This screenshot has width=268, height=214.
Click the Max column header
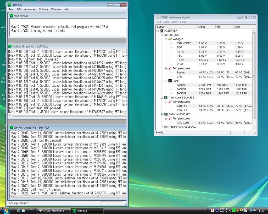click(243, 27)
